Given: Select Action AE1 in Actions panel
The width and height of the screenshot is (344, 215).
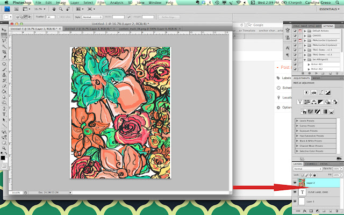Looking at the screenshot, I should 317,64.
